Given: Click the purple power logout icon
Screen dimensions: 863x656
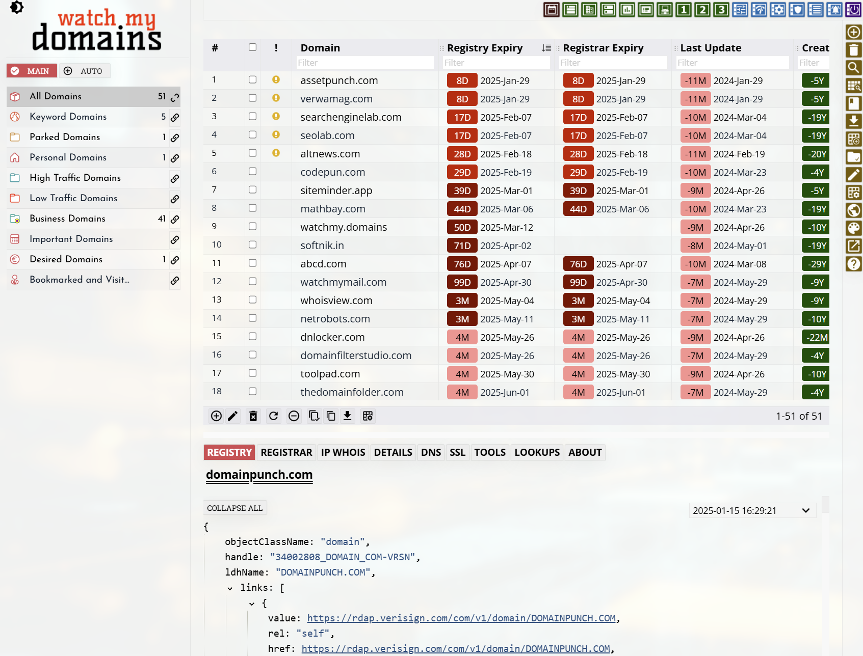Looking at the screenshot, I should point(853,10).
